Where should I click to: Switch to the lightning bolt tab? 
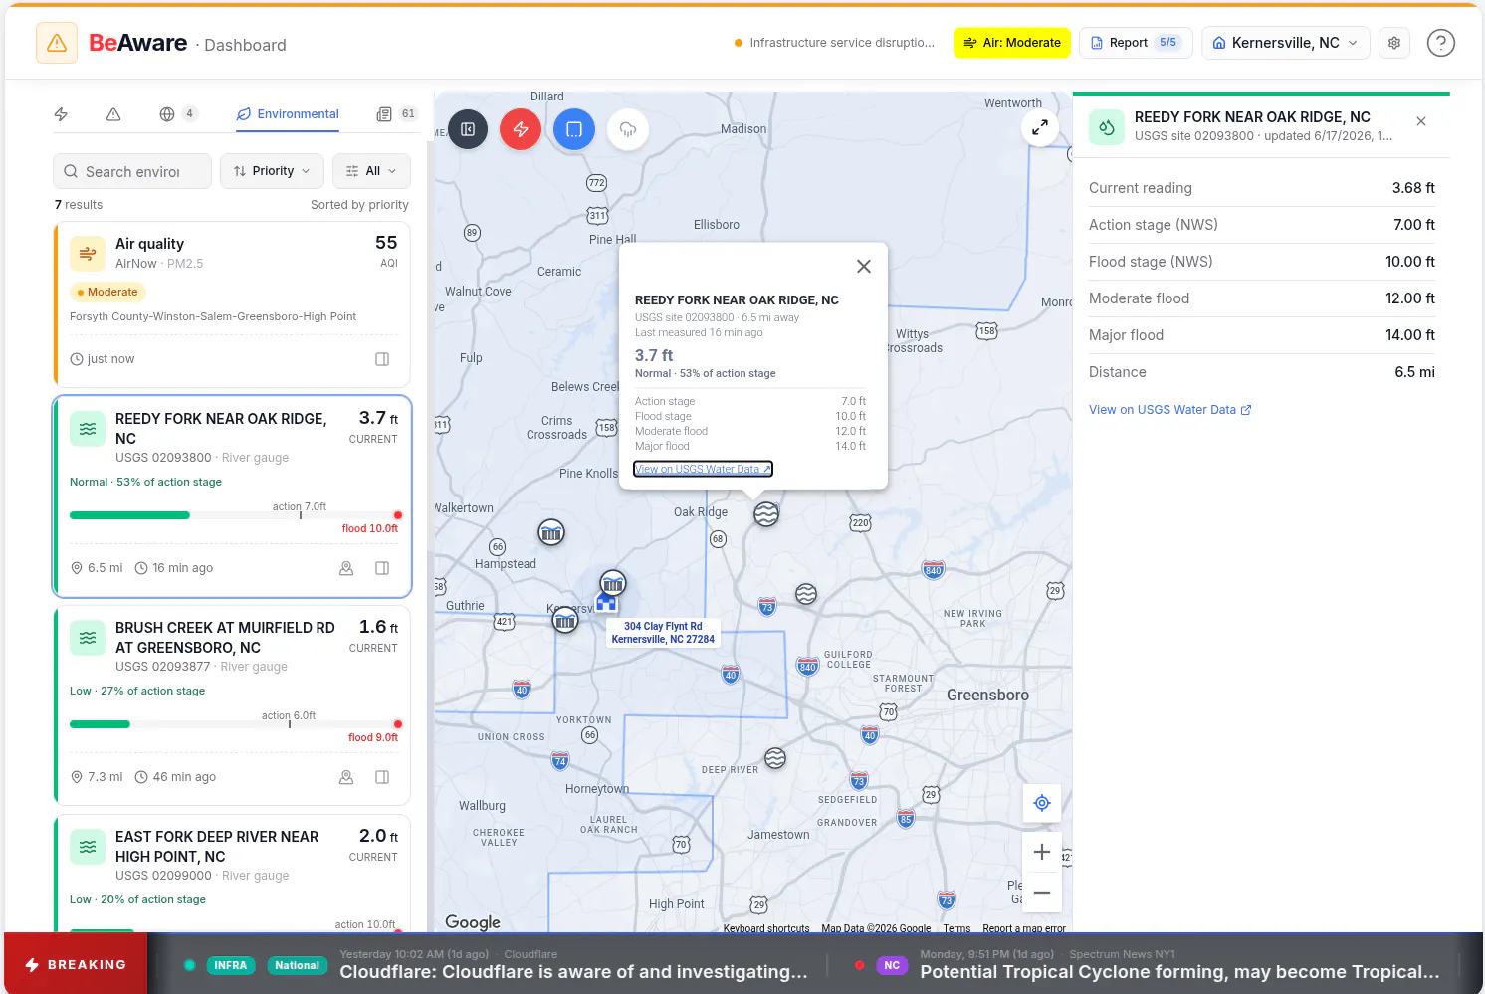click(x=61, y=114)
